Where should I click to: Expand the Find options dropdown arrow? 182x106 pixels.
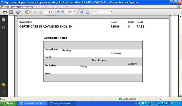coord(111,12)
